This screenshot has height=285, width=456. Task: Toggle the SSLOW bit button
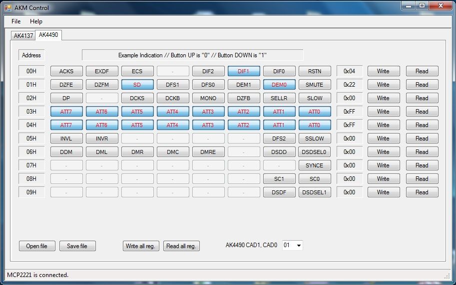click(315, 139)
